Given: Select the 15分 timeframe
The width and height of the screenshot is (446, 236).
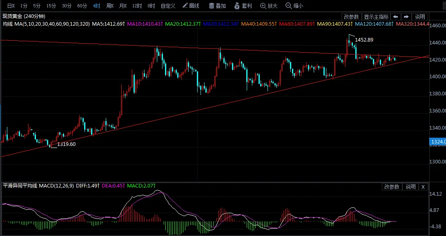Looking at the screenshot, I should pos(51,6).
